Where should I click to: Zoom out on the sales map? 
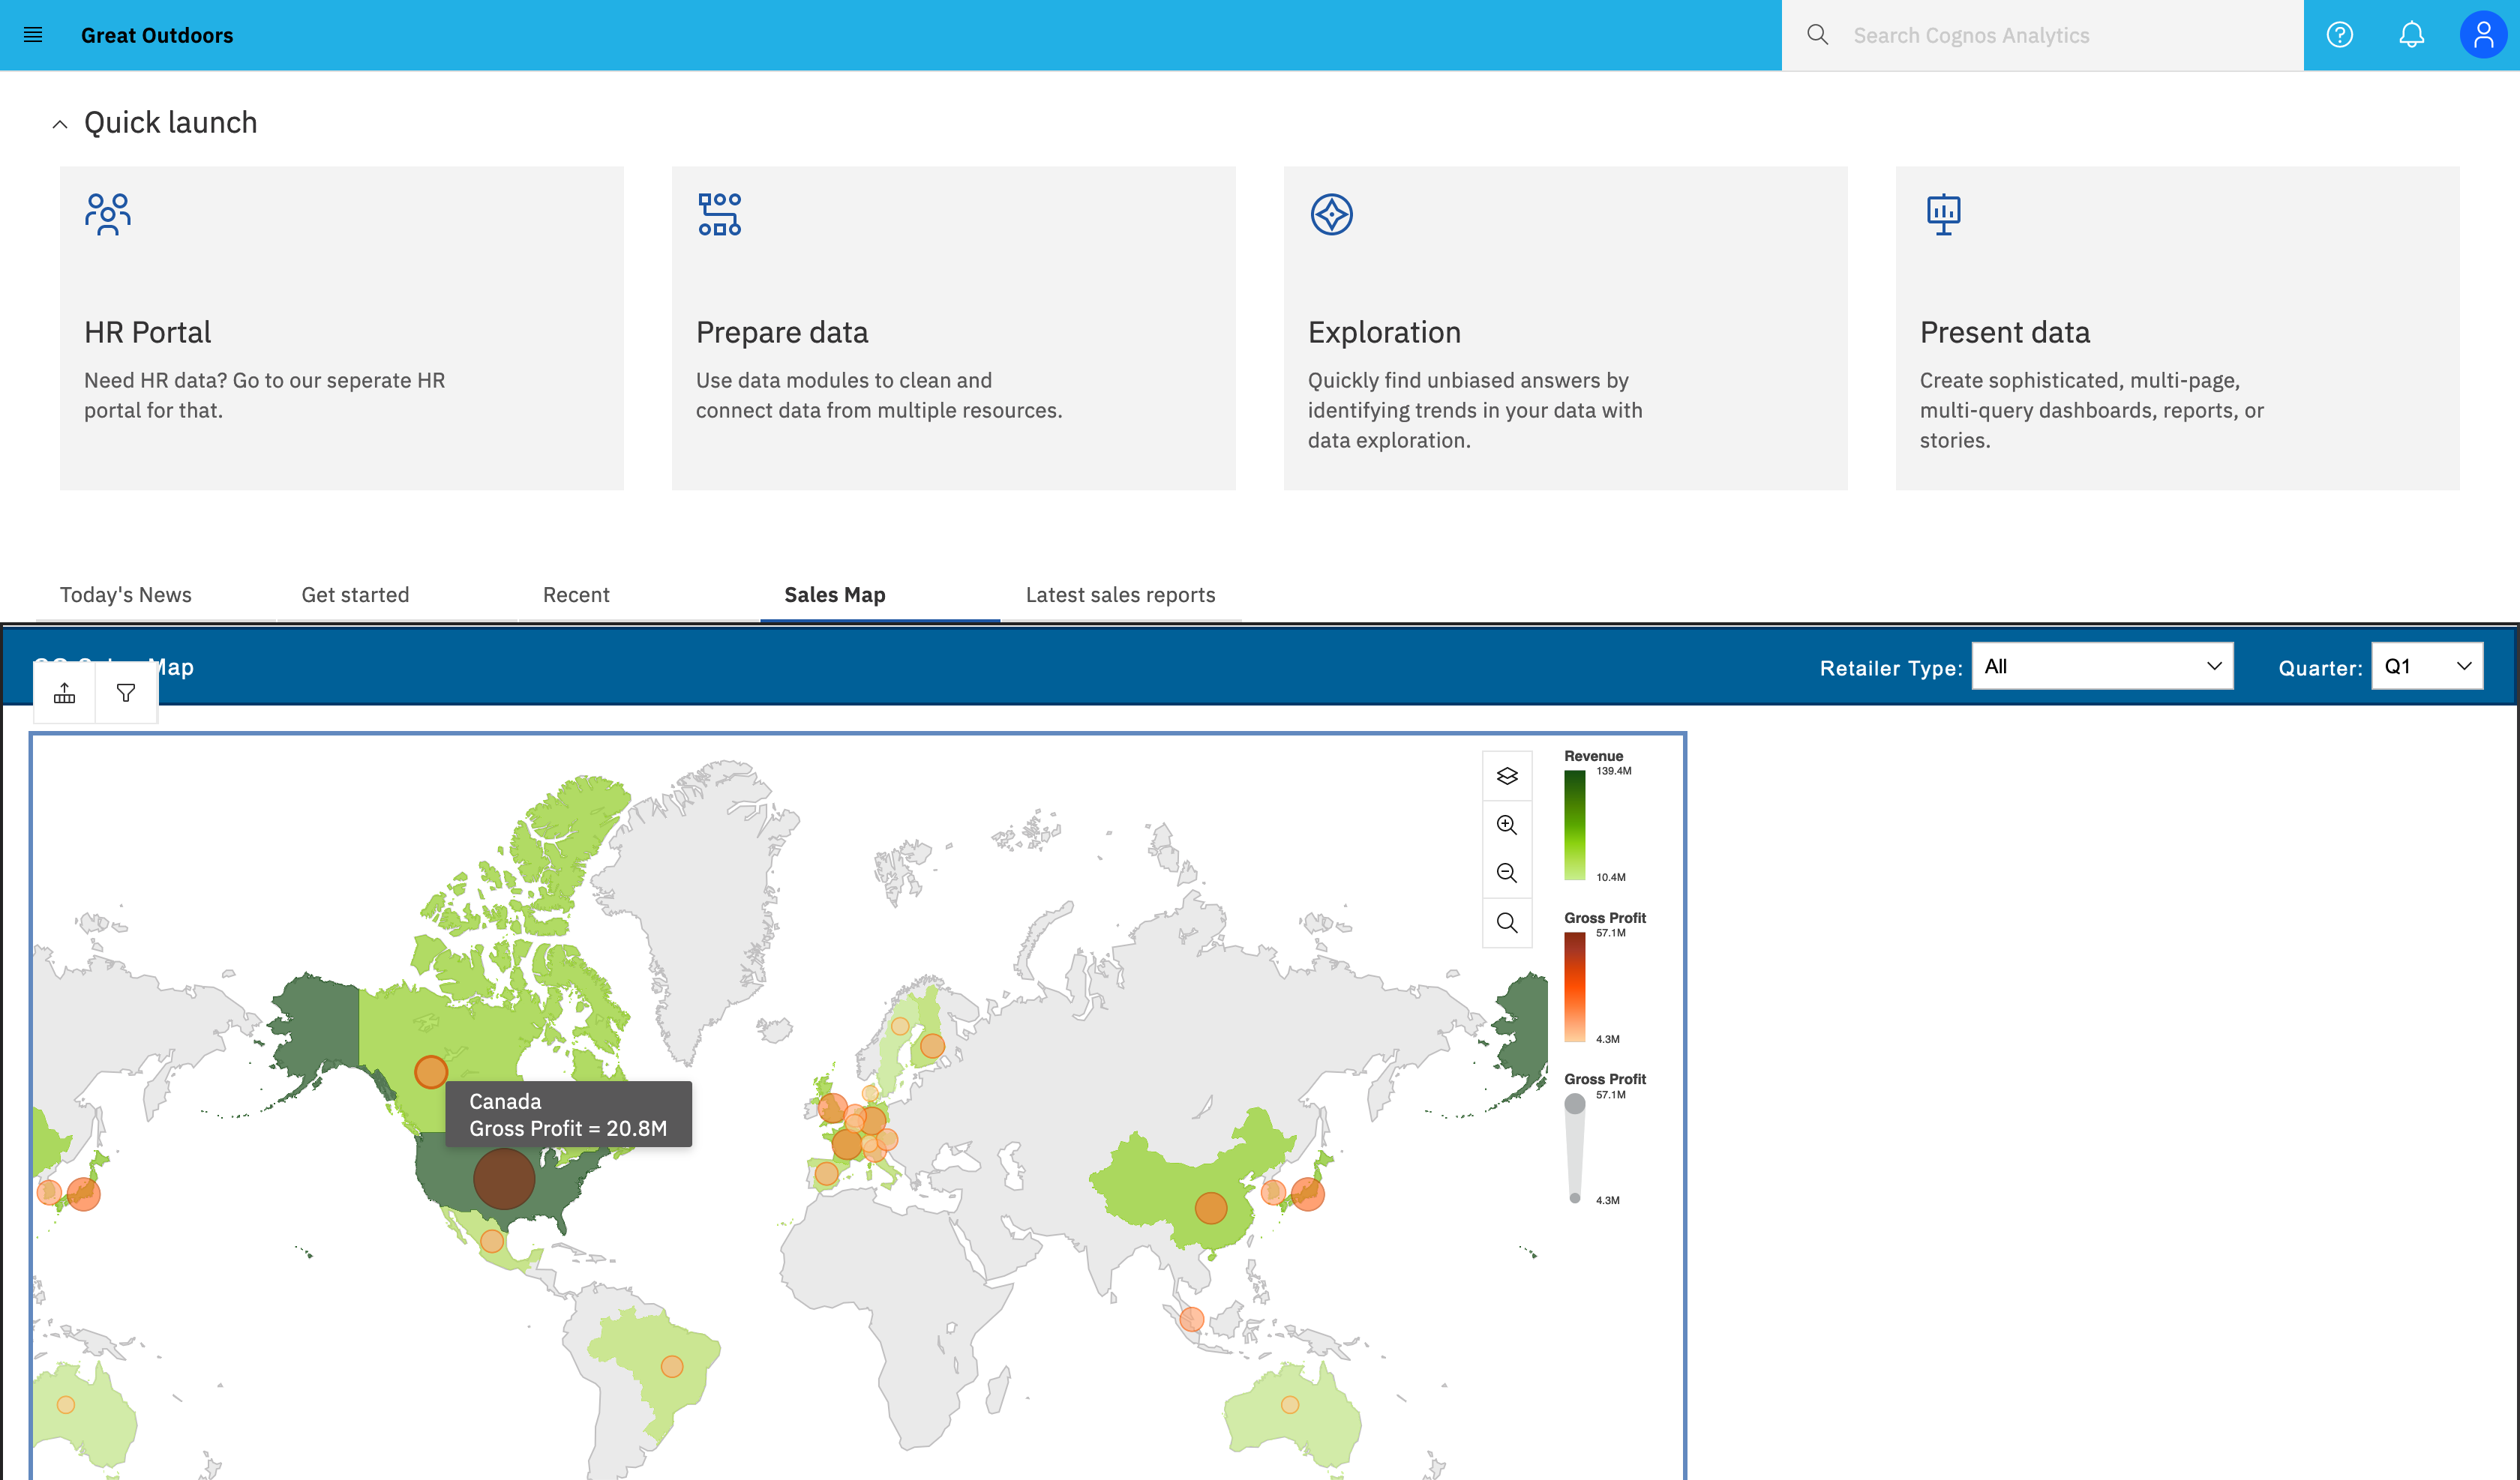click(1507, 872)
